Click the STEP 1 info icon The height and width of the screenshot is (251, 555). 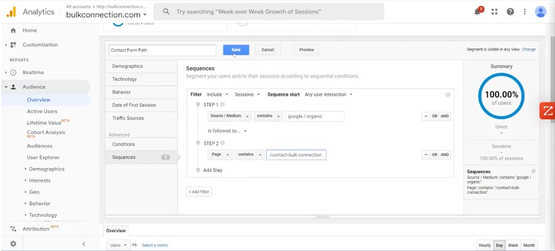(223, 105)
